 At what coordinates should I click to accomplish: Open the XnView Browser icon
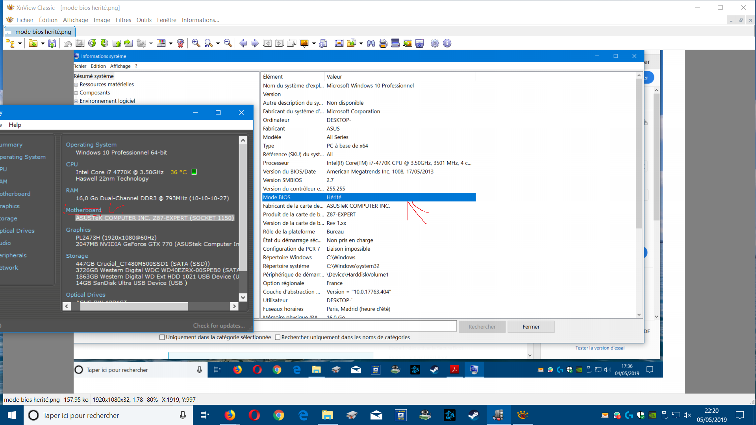[10, 43]
